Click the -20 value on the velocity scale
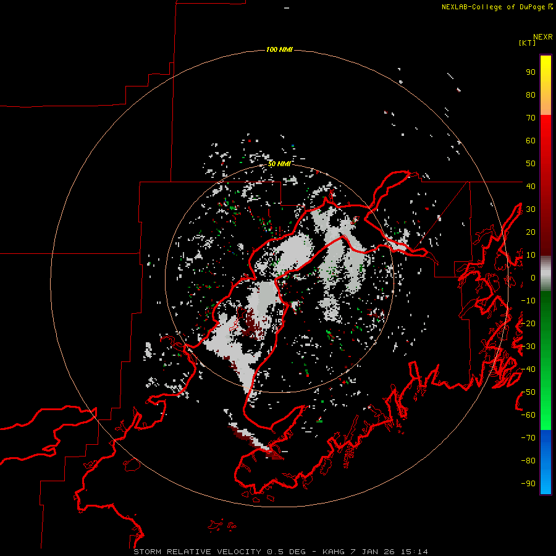This screenshot has width=556, height=556. (528, 323)
